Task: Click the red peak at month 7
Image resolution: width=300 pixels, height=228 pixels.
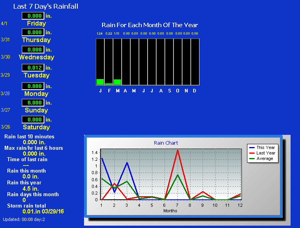Action: (x=177, y=150)
